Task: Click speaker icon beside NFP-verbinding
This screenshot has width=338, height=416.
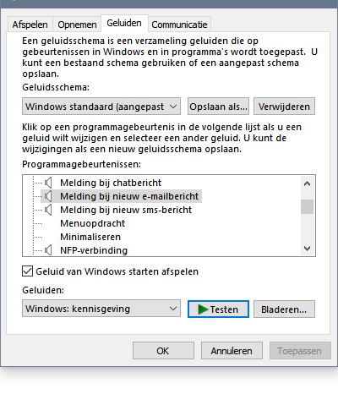Action: (48, 250)
